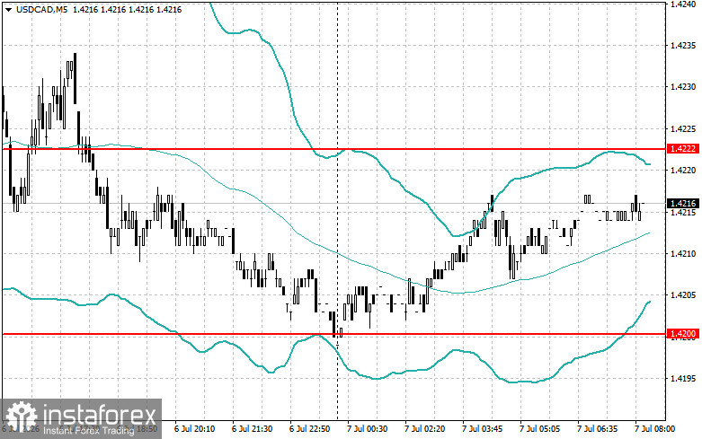The image size is (702, 439).
Task: Click the 7 Jul 03:45 time label
Action: tap(482, 429)
